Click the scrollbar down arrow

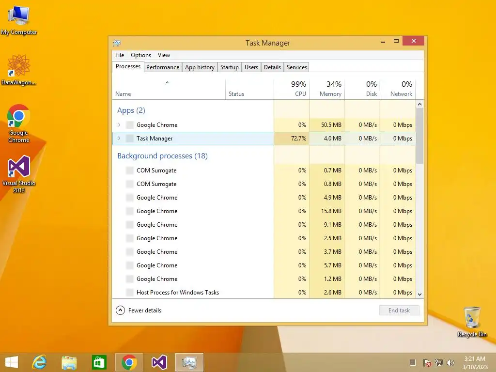(420, 294)
